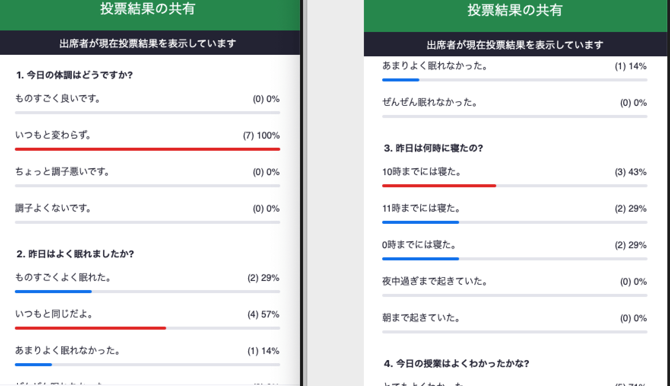Click the ものすごくよく眠れた。 29% bar
The width and height of the screenshot is (670, 386).
[x=53, y=292]
